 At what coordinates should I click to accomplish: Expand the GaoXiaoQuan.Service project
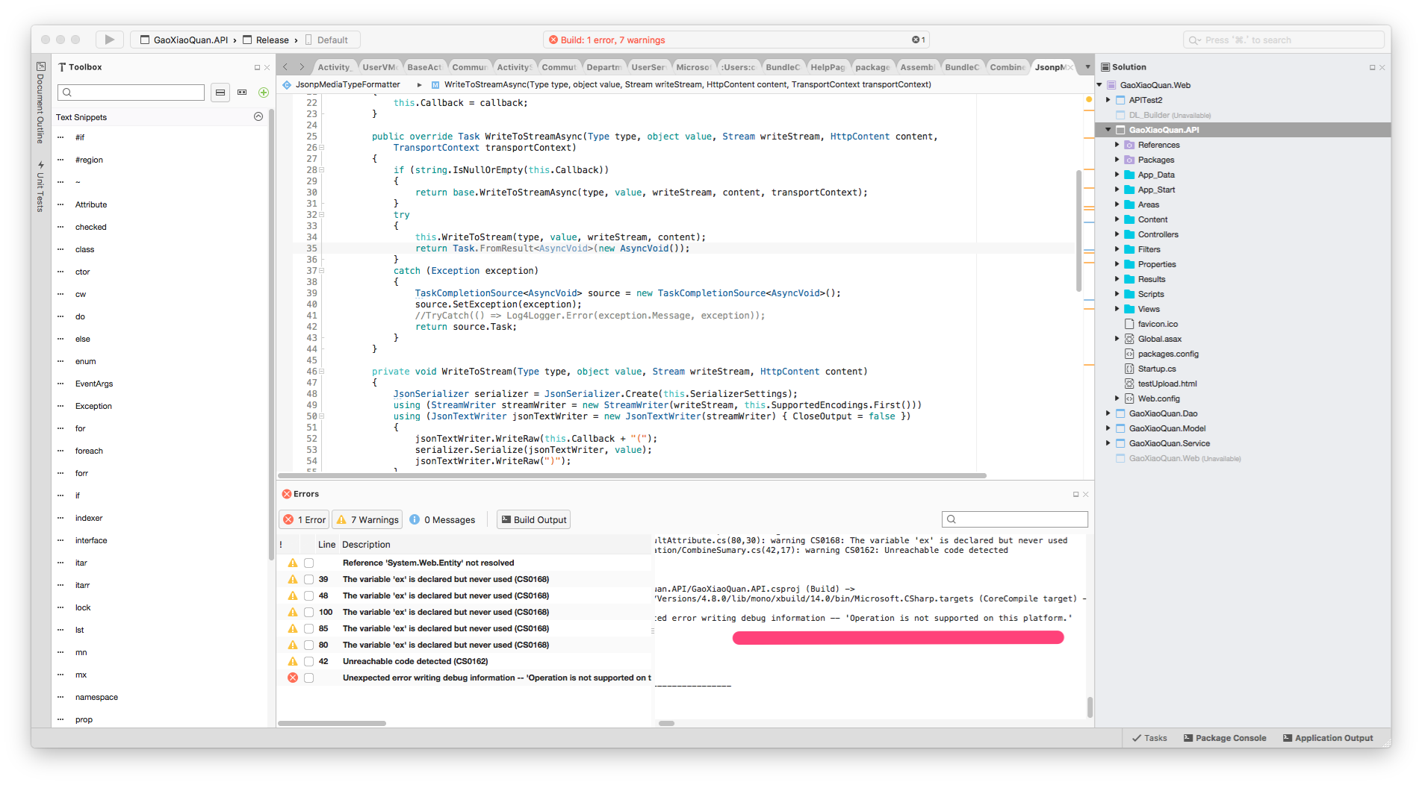(1108, 443)
